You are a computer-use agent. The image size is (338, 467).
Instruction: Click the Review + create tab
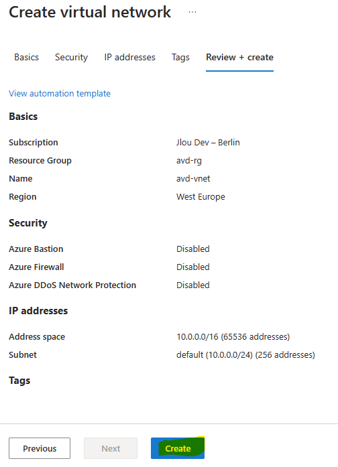pyautogui.click(x=239, y=57)
